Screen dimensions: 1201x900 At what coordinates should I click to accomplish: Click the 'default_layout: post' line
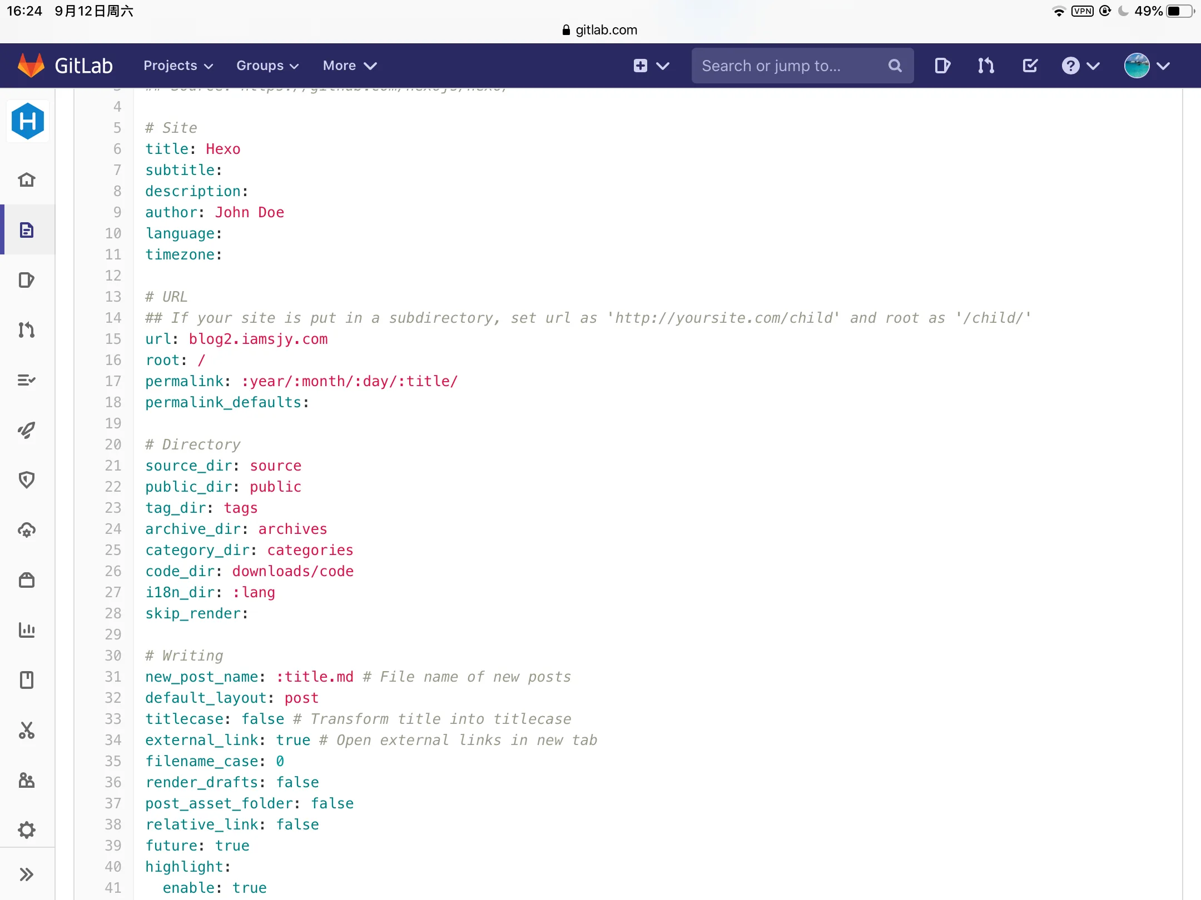232,698
